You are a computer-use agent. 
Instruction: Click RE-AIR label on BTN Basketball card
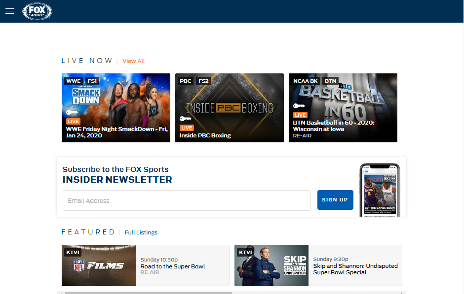point(302,136)
